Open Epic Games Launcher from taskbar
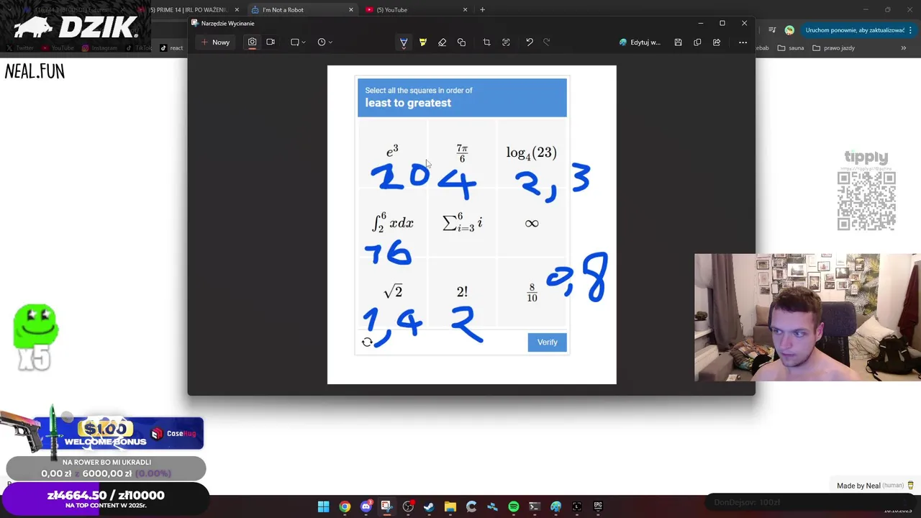Viewport: 921px width, 518px height. coord(597,506)
